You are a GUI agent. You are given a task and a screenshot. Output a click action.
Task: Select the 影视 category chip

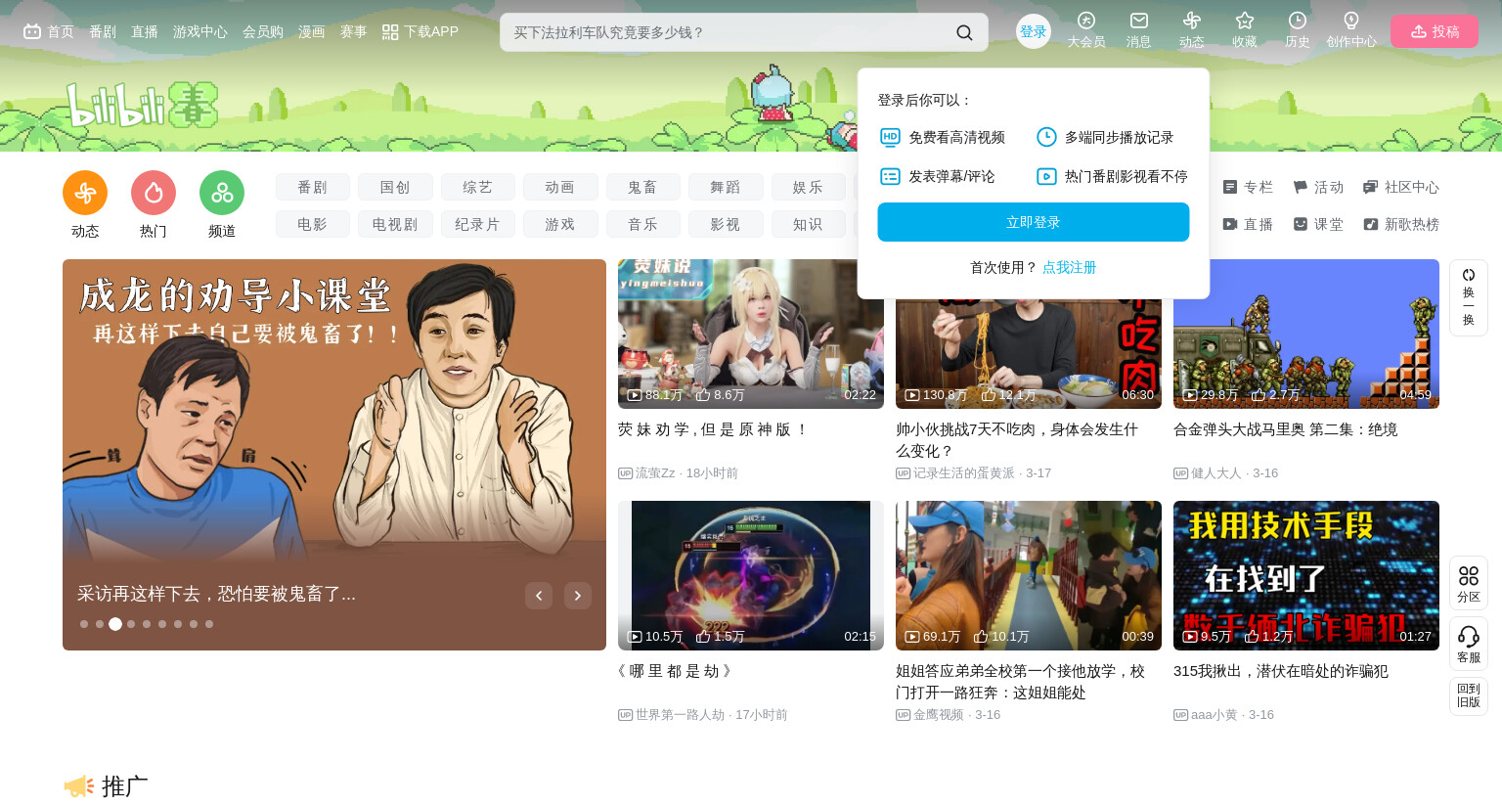726,224
